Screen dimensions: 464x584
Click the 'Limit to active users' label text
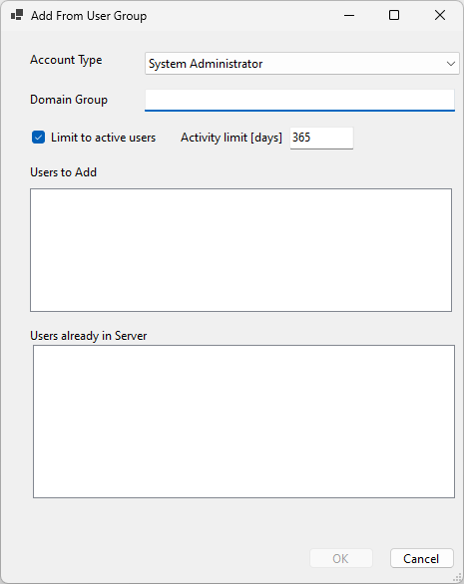[x=104, y=138]
